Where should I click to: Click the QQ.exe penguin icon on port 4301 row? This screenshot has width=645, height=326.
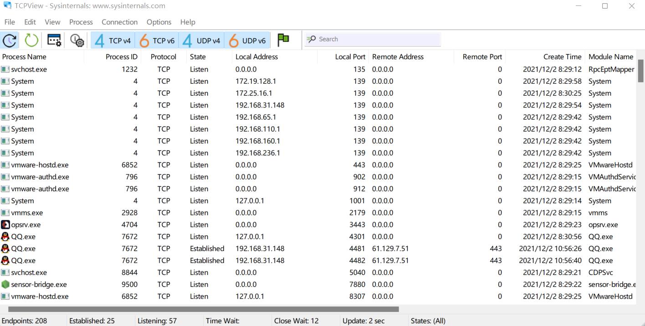5,236
